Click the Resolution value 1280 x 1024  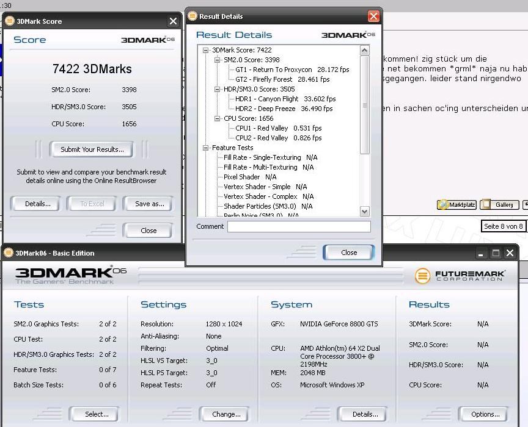point(224,324)
